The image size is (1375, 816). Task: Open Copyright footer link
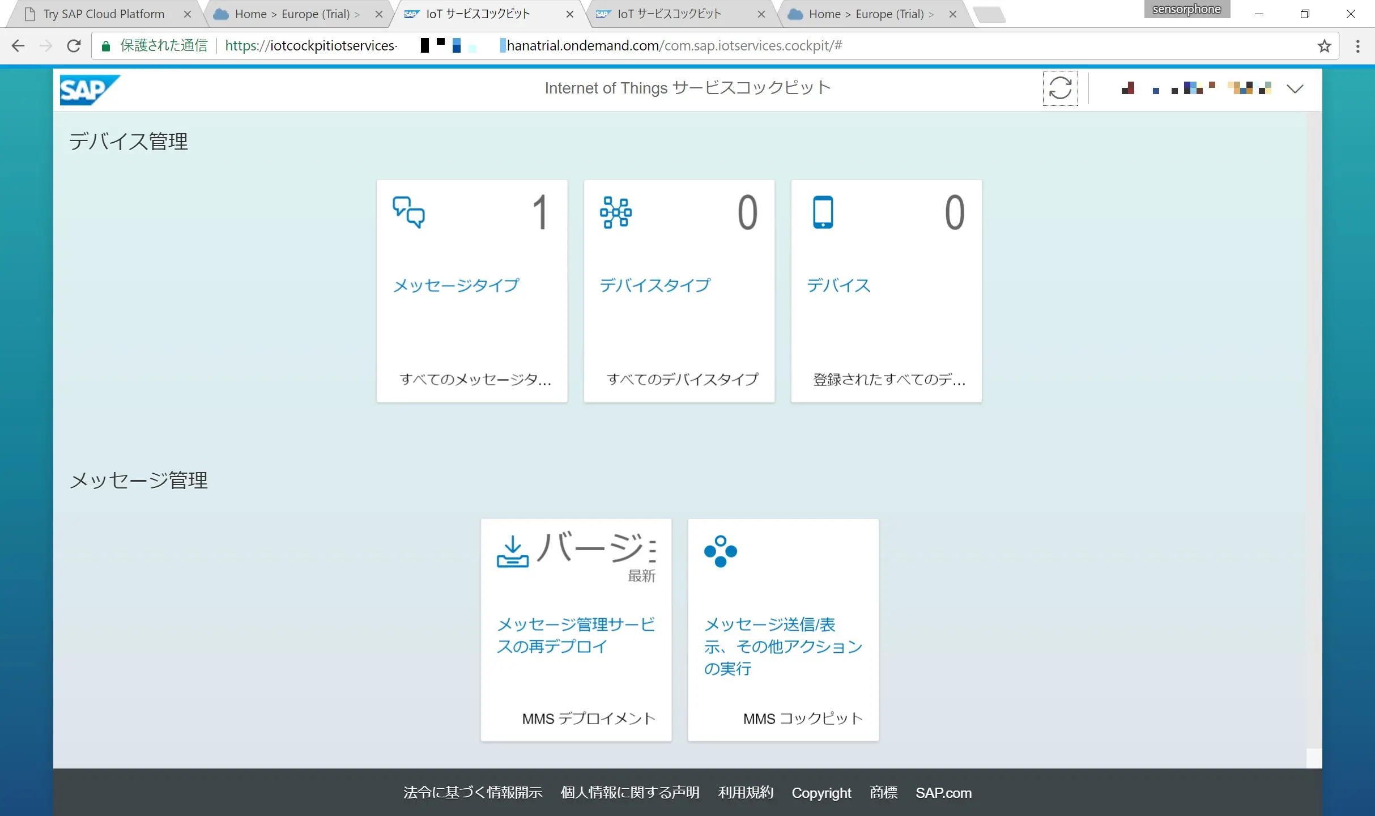821,792
